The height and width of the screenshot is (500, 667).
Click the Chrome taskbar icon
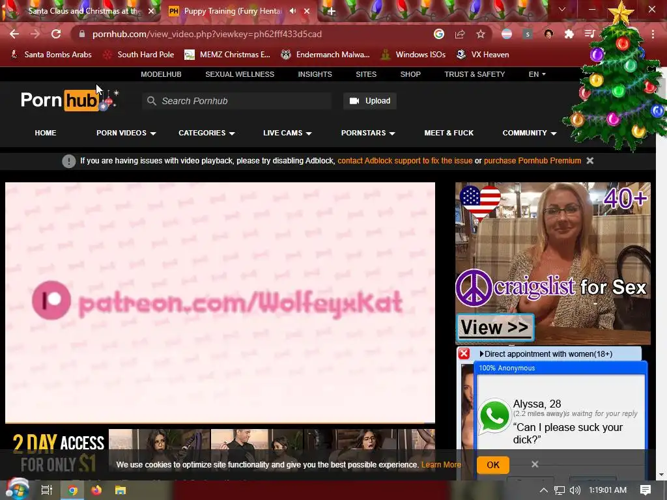tap(73, 490)
